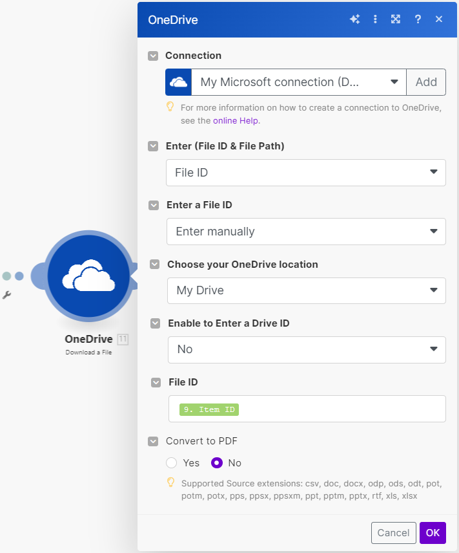This screenshot has width=459, height=553.
Task: Click the lightbulb hint under Convert to PDF
Action: point(170,482)
